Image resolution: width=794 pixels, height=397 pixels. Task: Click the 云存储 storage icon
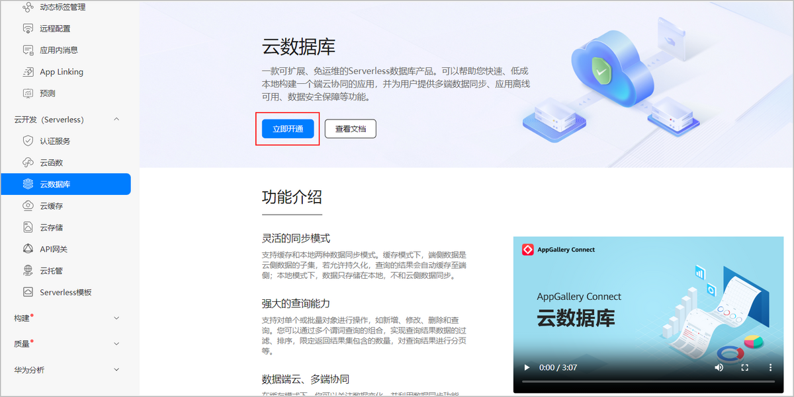coord(28,227)
